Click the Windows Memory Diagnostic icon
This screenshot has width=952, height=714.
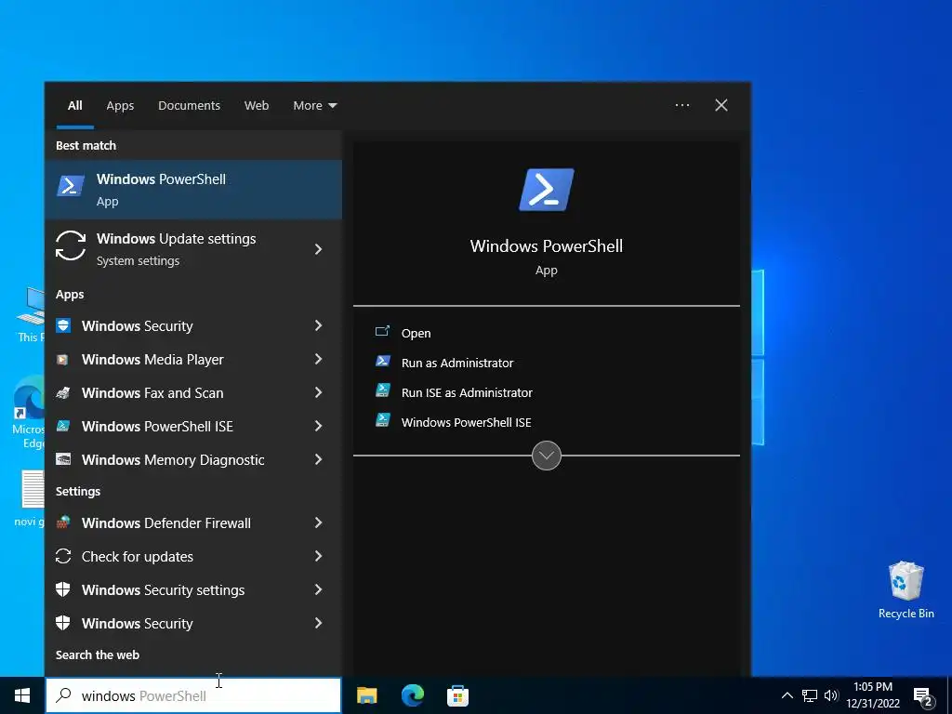[x=62, y=459]
